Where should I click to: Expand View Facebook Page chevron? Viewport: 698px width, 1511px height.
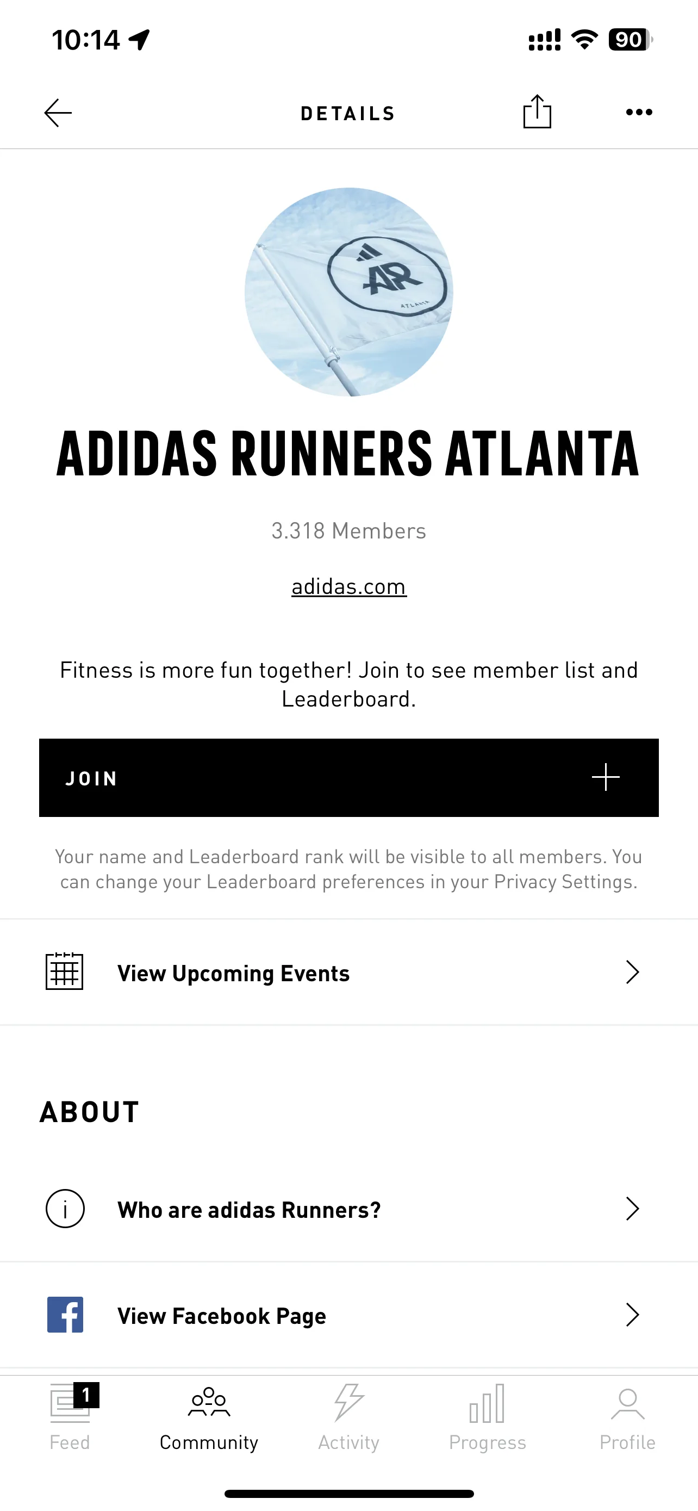[632, 1315]
